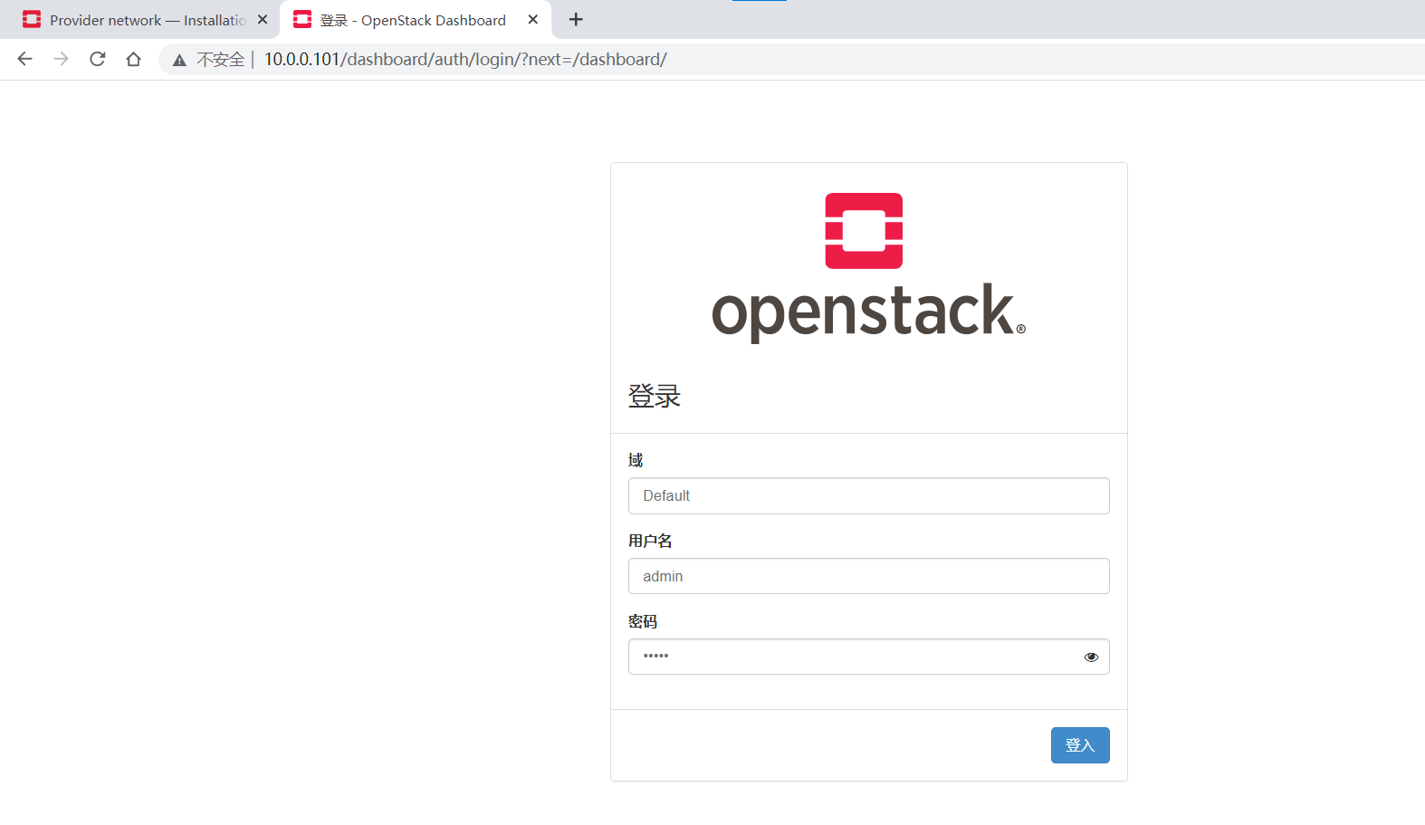The height and width of the screenshot is (825, 1425).
Task: Click the 不安全 not-secure label
Action: coord(221,60)
